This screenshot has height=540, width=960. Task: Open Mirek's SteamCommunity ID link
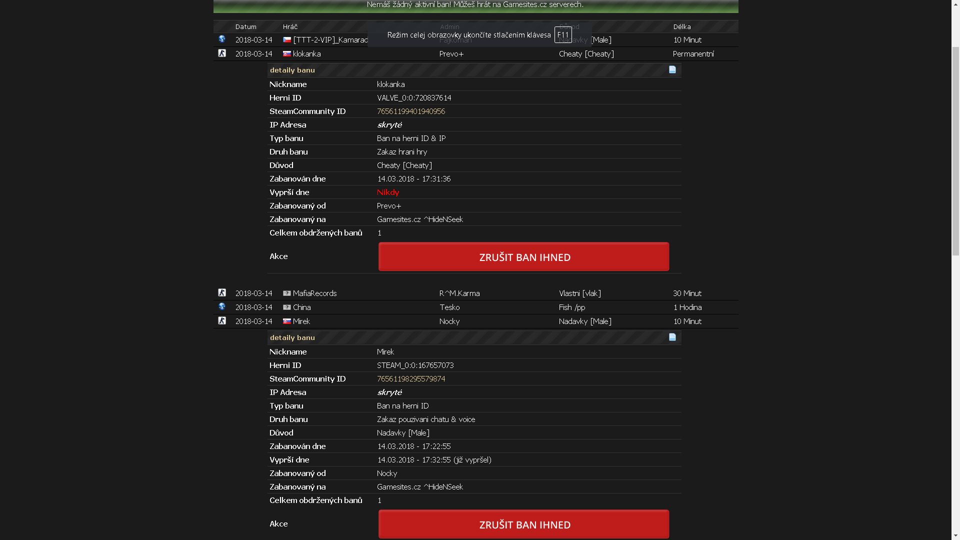click(410, 378)
